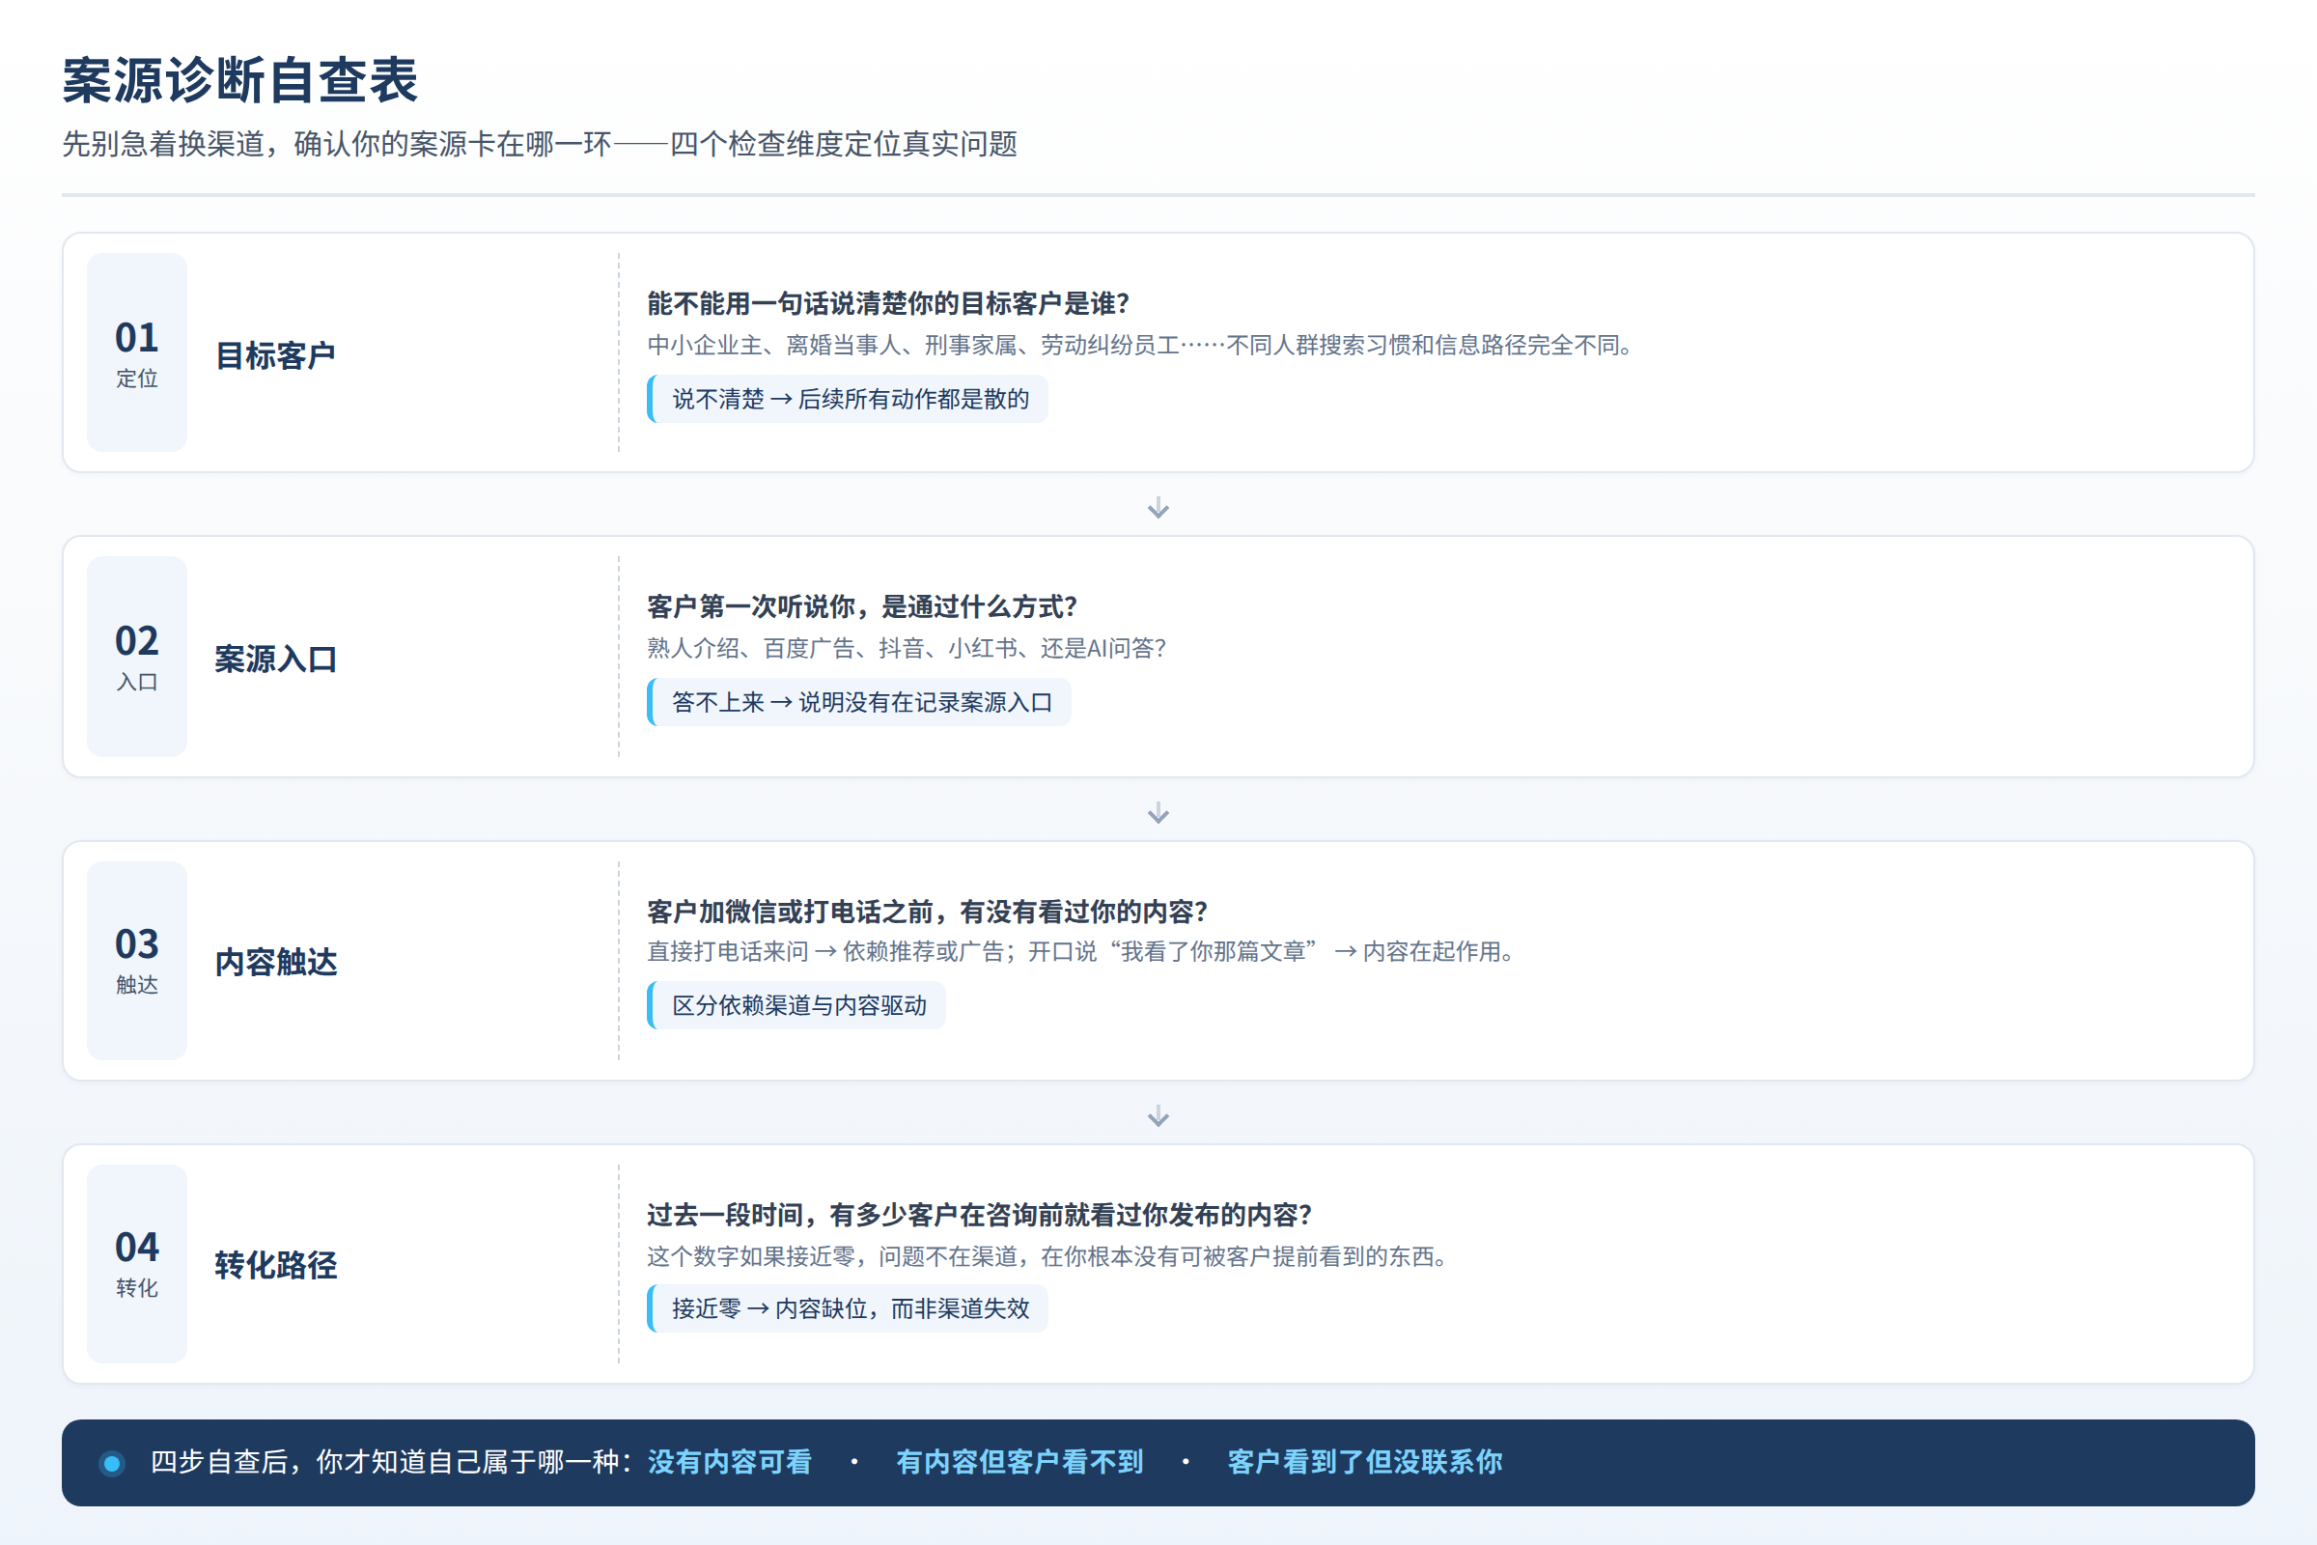Select the 01 定位 number badge
This screenshot has height=1545, width=2317.
137,351
